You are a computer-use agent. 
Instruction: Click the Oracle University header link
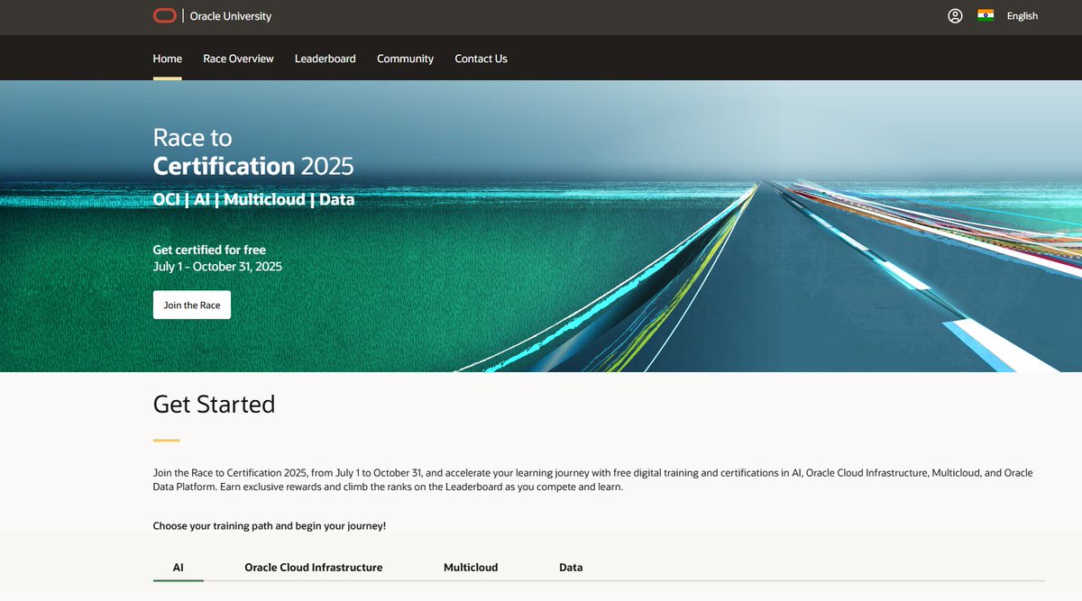231,16
